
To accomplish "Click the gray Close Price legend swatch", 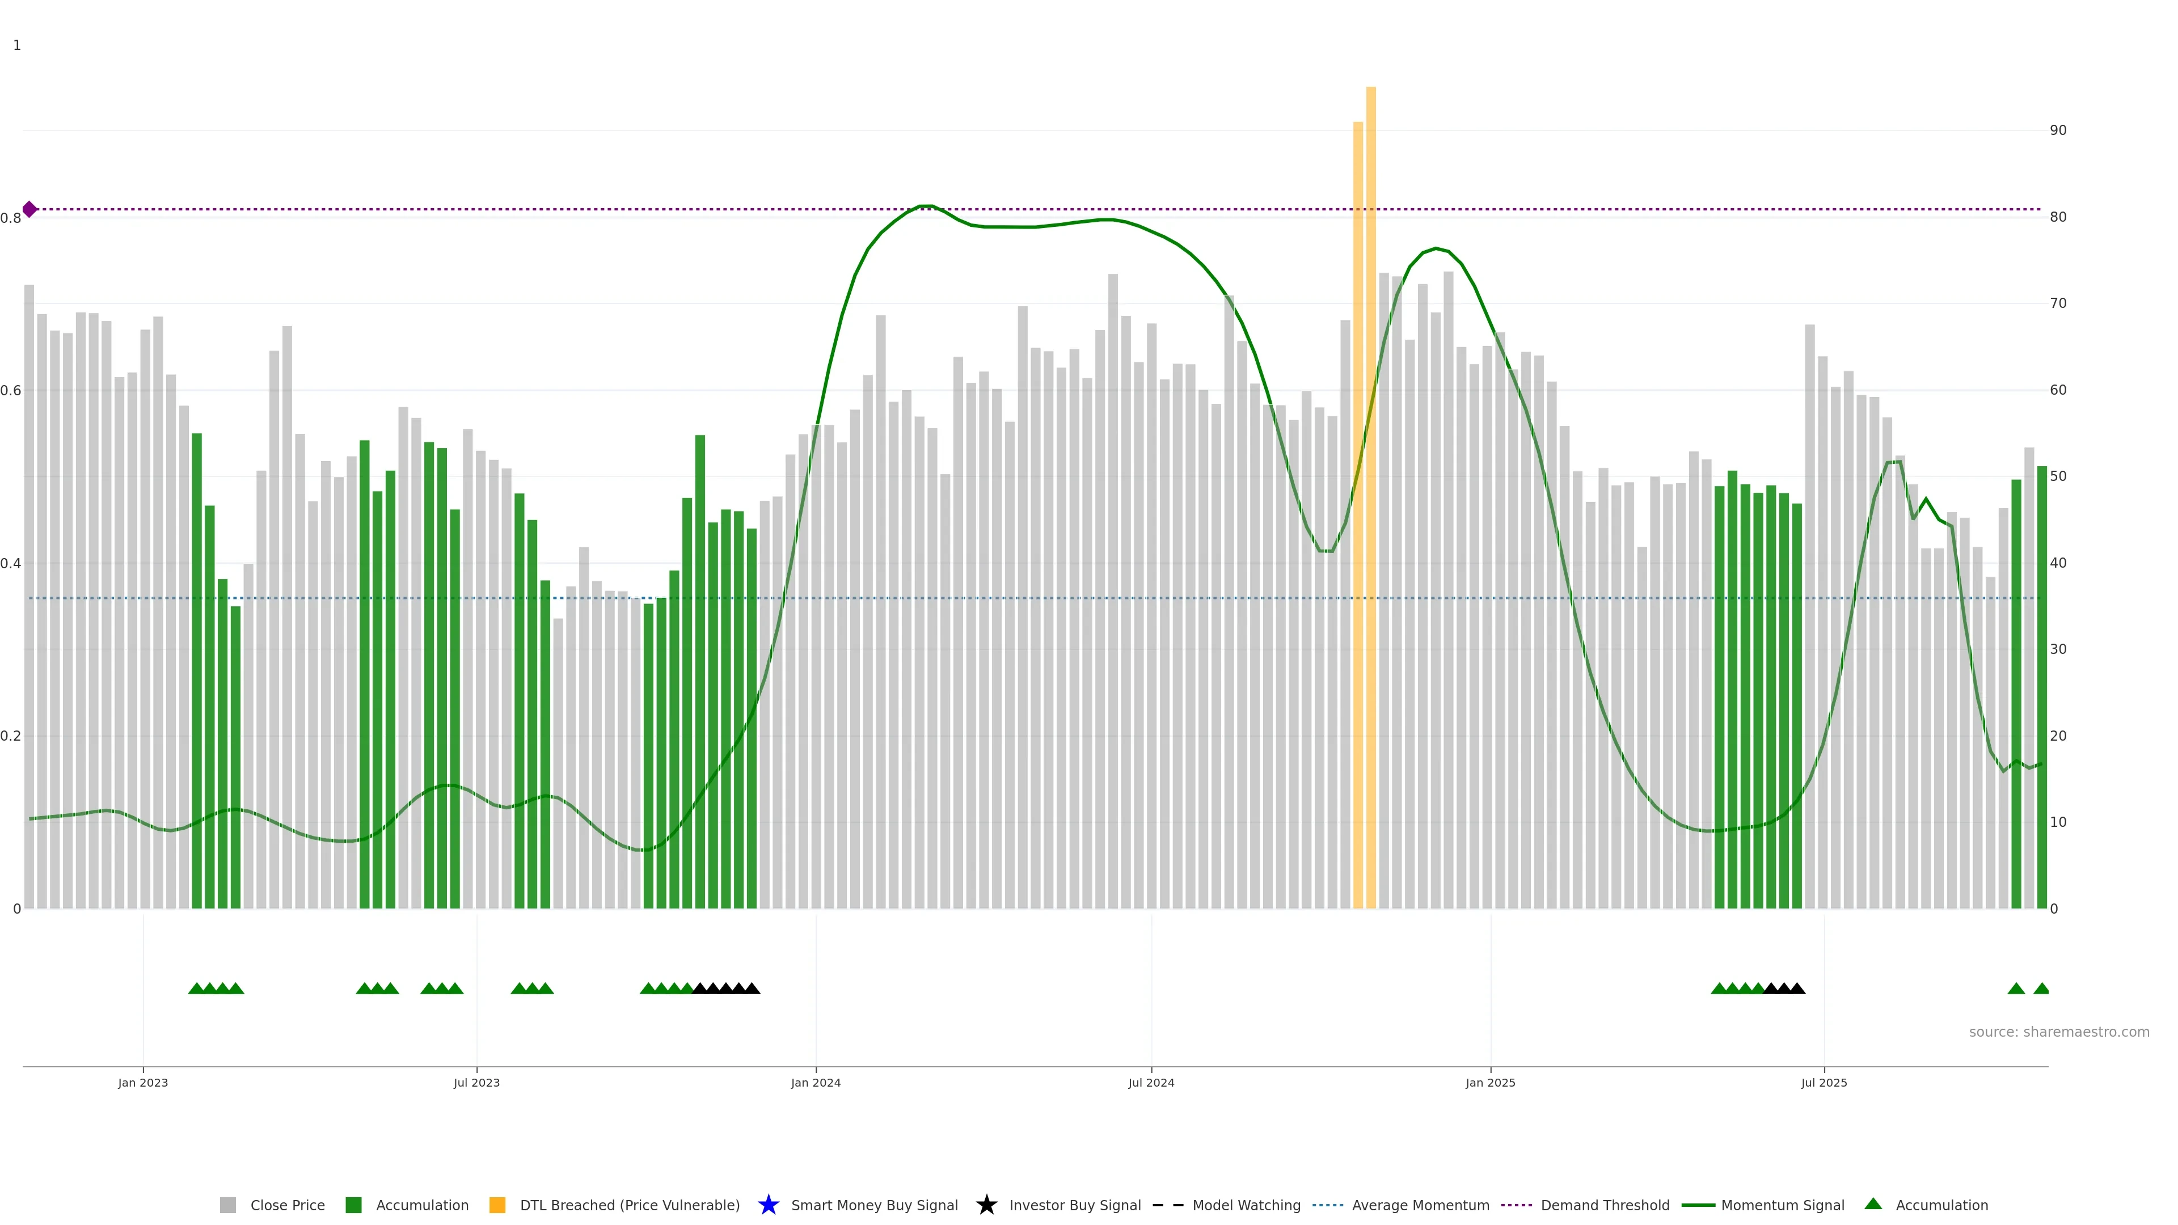I will point(227,1205).
